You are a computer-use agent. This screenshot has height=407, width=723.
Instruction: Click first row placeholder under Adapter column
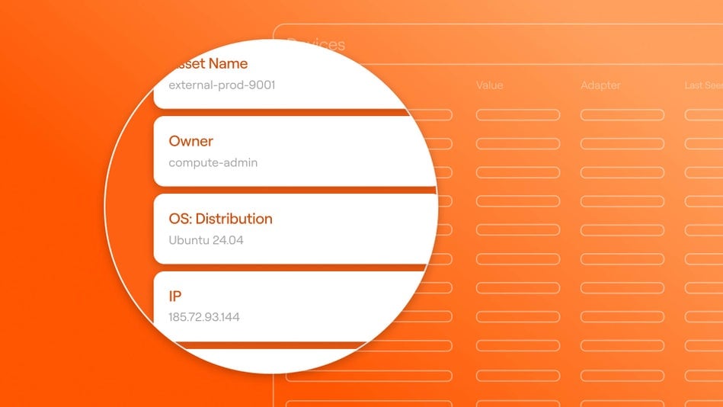click(x=622, y=115)
